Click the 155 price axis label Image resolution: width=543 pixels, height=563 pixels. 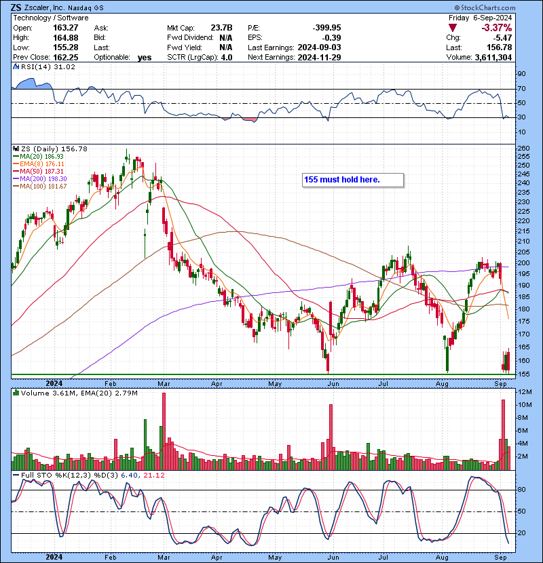coord(525,374)
